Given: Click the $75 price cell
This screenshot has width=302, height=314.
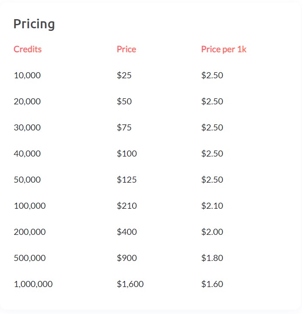Looking at the screenshot, I should (124, 127).
